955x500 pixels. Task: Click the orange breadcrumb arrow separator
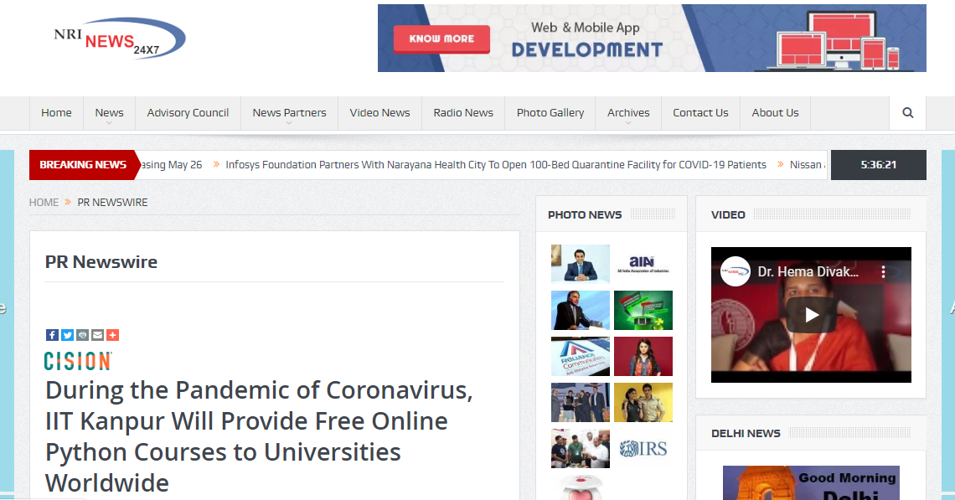(68, 202)
